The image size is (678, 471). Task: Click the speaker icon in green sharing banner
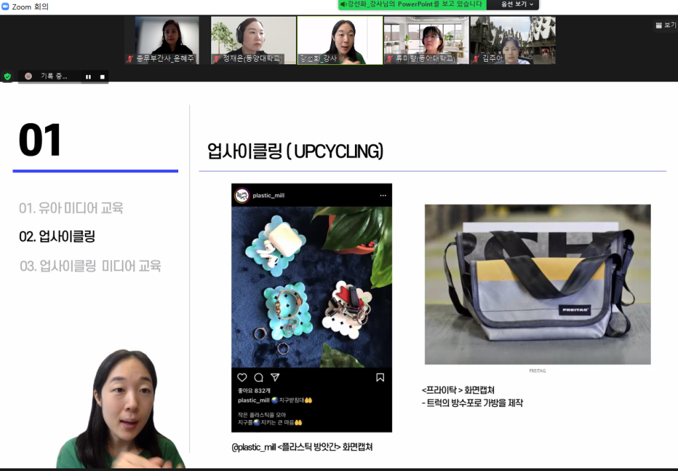tap(344, 5)
